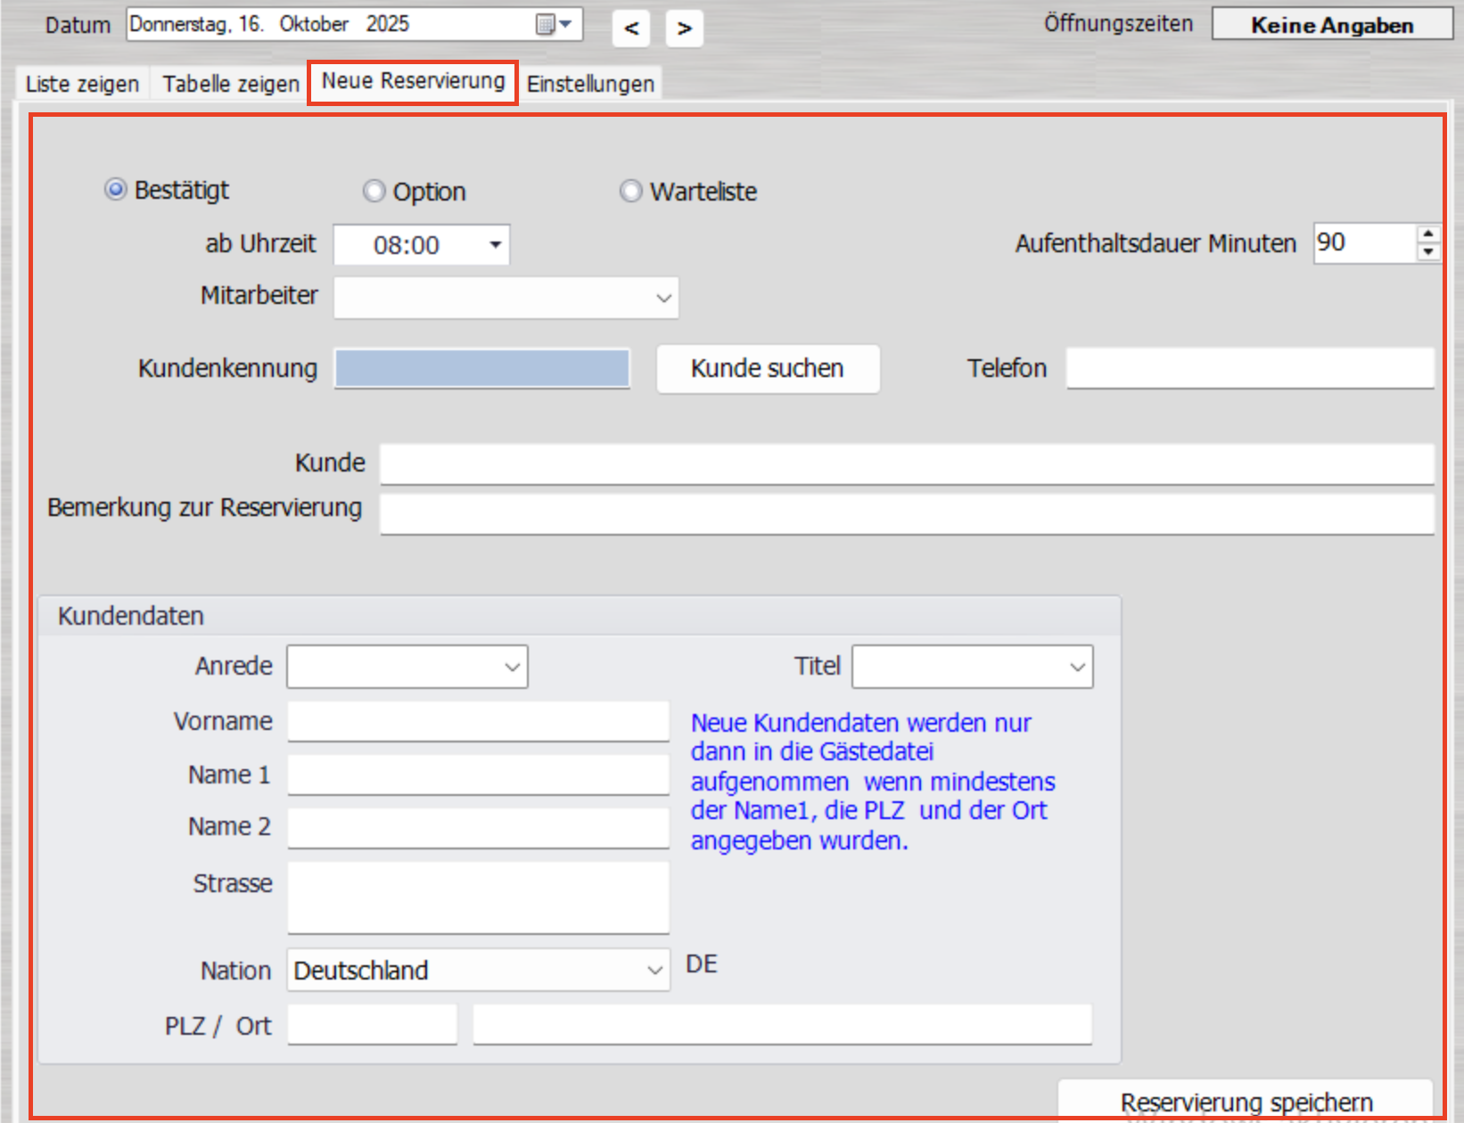Go to previous day with < button
This screenshot has width=1464, height=1123.
[x=631, y=29]
